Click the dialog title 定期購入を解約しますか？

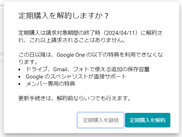(x=63, y=16)
